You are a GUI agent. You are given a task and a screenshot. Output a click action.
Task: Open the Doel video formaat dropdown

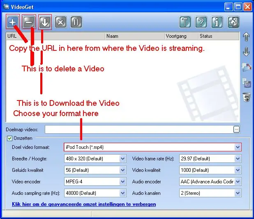pos(238,147)
